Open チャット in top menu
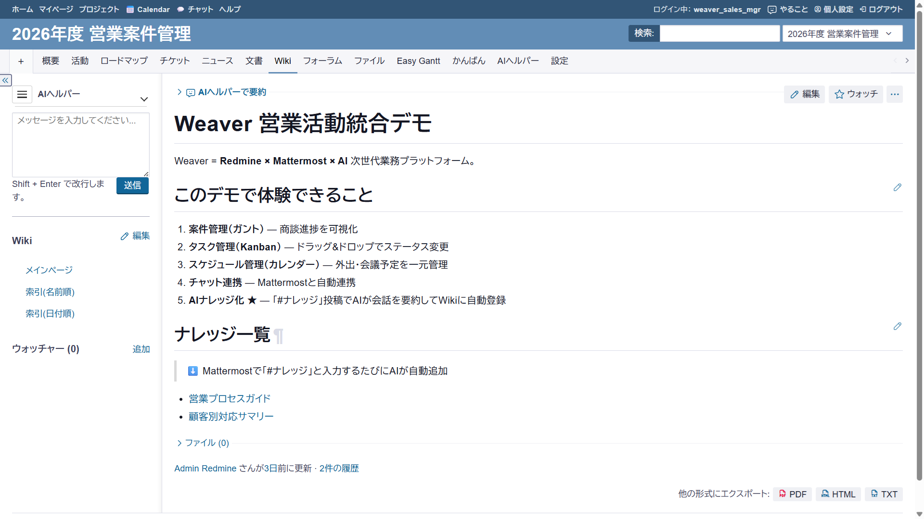This screenshot has height=519, width=924. tap(195, 9)
